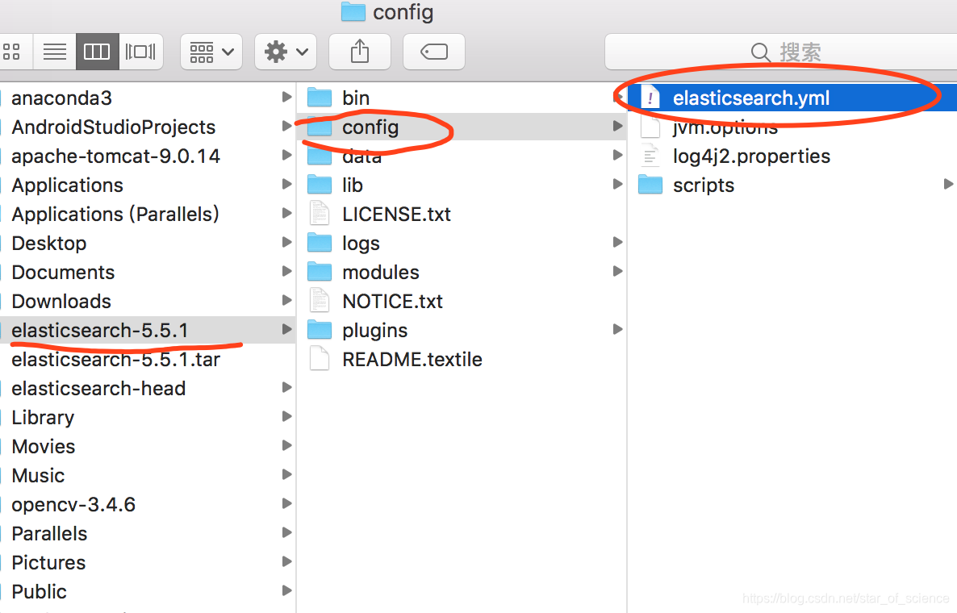Select the bin folder name
The width and height of the screenshot is (957, 613).
click(356, 98)
